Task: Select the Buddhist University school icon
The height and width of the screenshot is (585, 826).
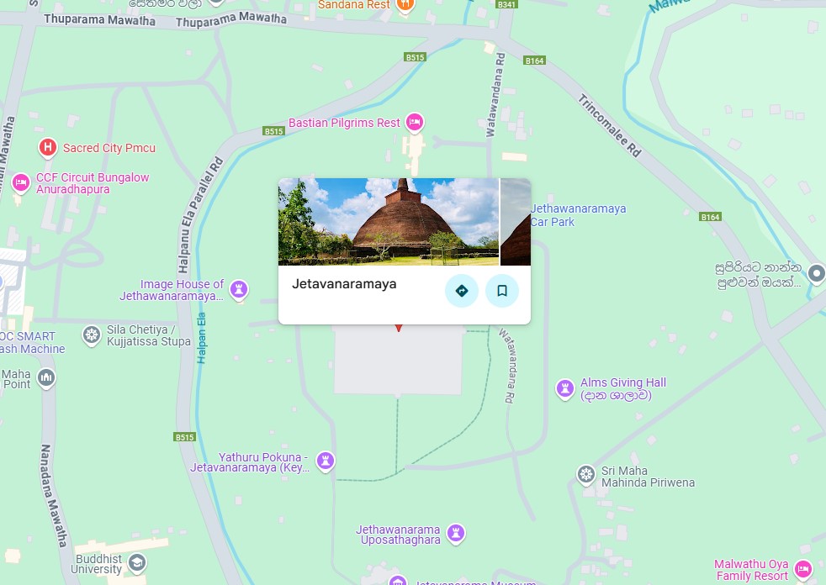Action: click(137, 563)
